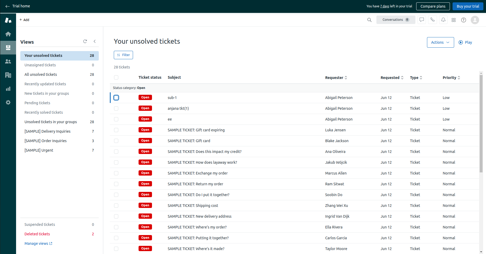Image resolution: width=486 pixels, height=254 pixels.
Task: Tick the checkbox for anjana tkt(1)
Action: (116, 108)
